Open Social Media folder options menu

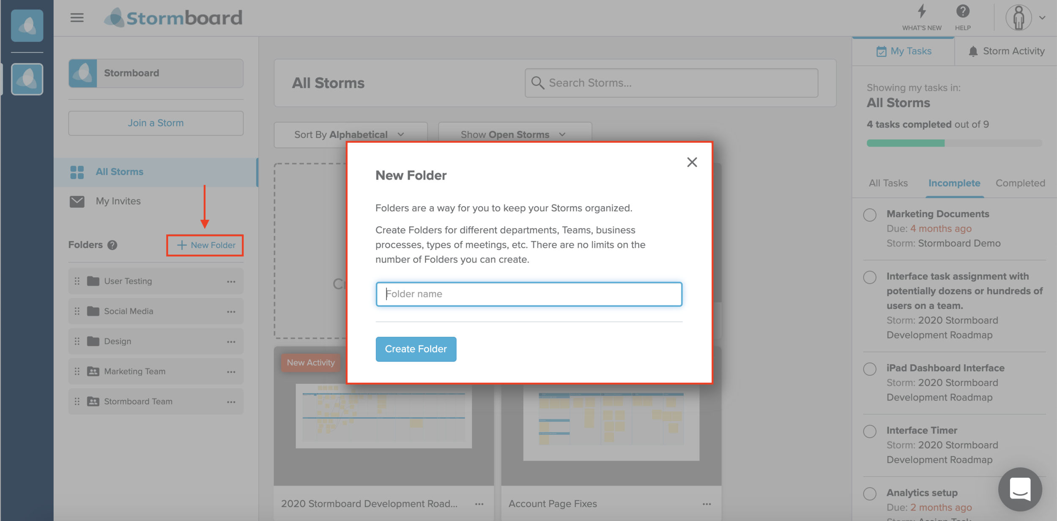point(231,311)
